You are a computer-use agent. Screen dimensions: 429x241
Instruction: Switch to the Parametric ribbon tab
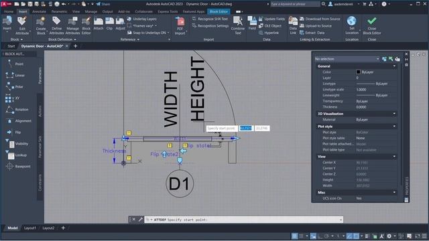(x=59, y=11)
